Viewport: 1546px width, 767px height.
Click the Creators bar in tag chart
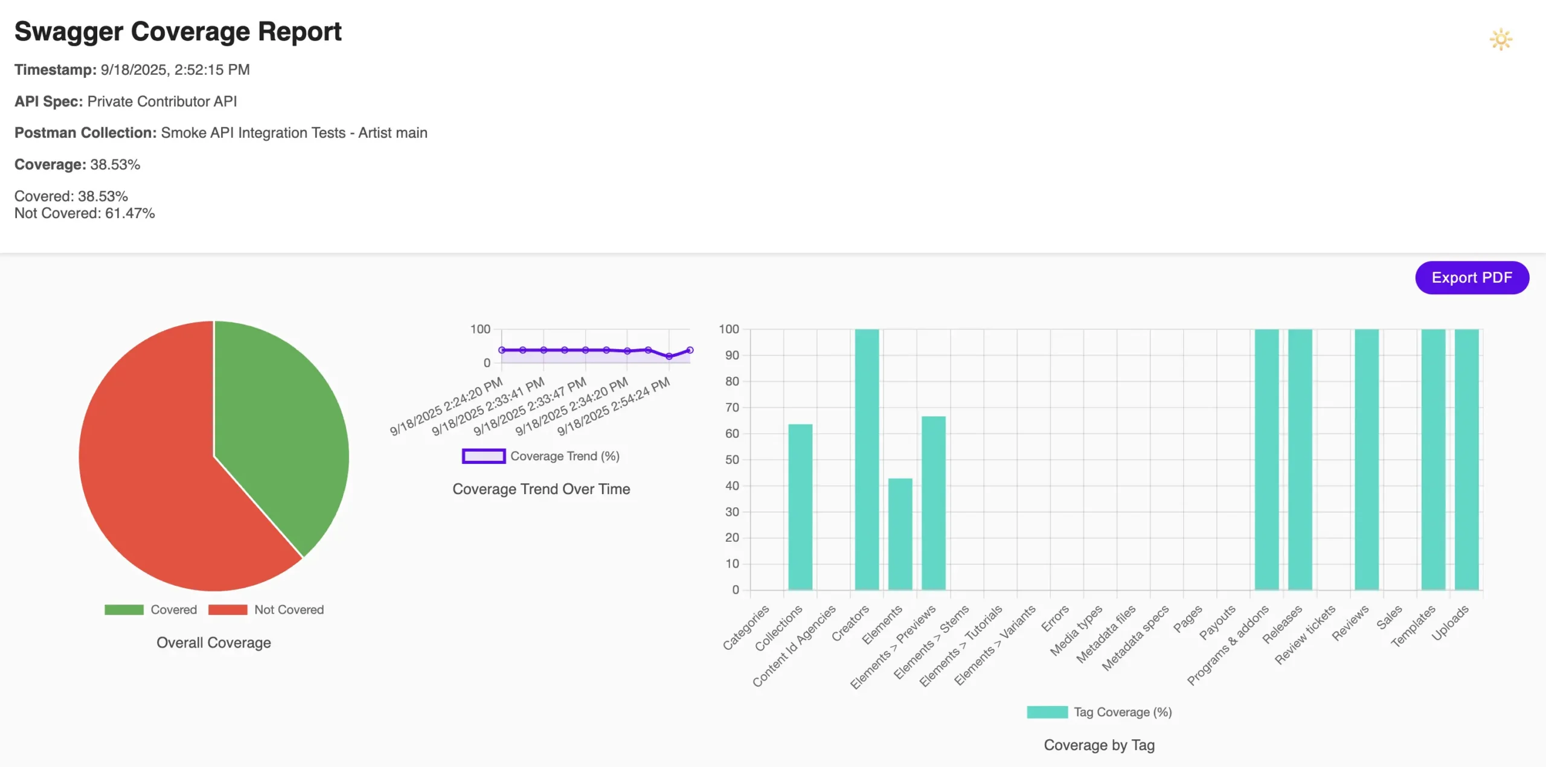point(867,459)
